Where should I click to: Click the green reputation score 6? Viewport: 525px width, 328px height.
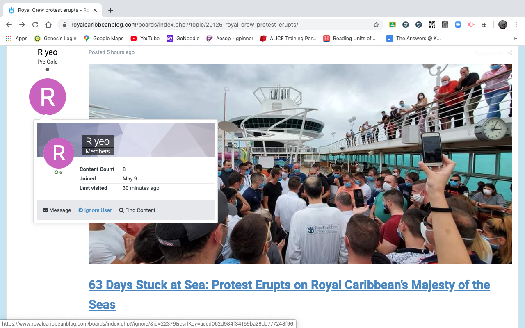[x=58, y=173]
